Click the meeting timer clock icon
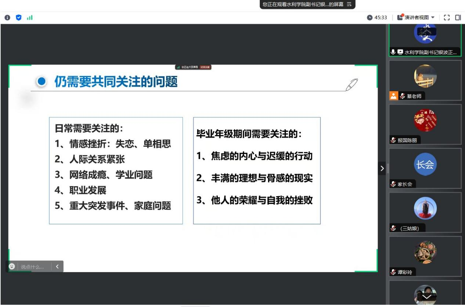 click(x=370, y=18)
